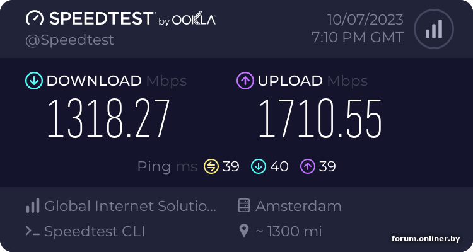Click the terminal prompt icon beside Speedtest CLI
This screenshot has width=473, height=252.
click(33, 231)
